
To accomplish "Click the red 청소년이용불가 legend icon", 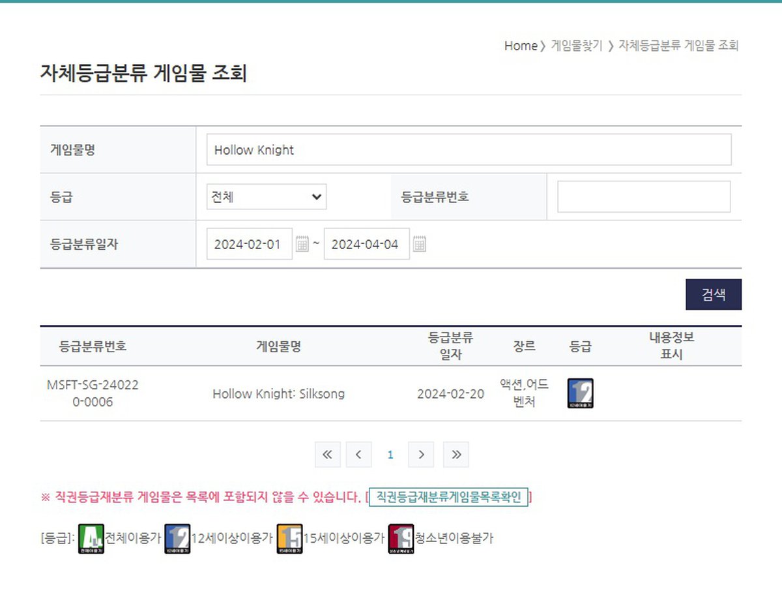I will pyautogui.click(x=401, y=539).
